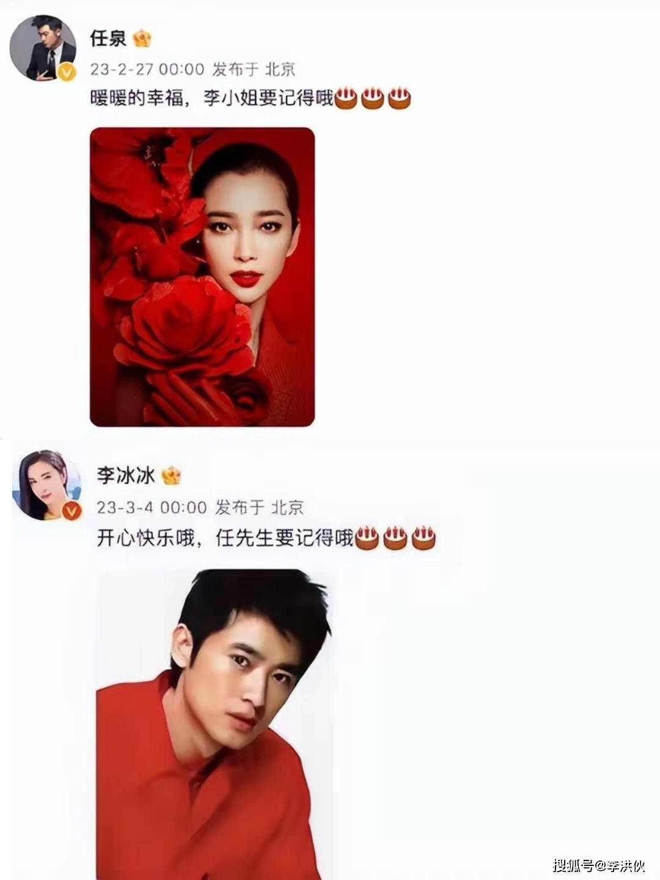Screen dimensions: 660x880
Task: Tap the middle cake emoji in 李冰冰's post
Action: click(395, 538)
